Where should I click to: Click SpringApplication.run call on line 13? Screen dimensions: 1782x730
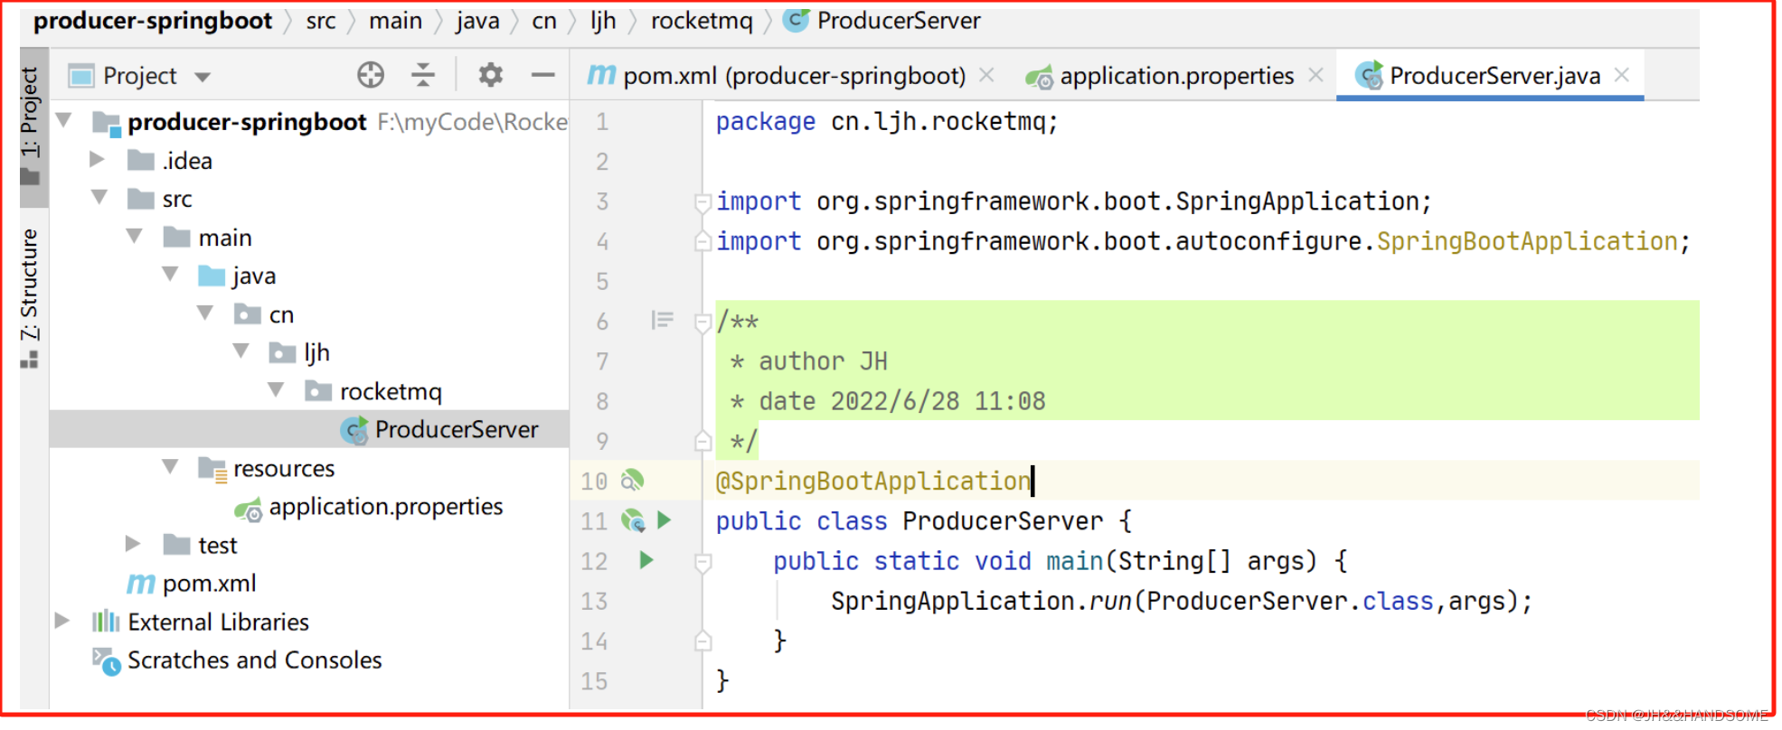[981, 601]
